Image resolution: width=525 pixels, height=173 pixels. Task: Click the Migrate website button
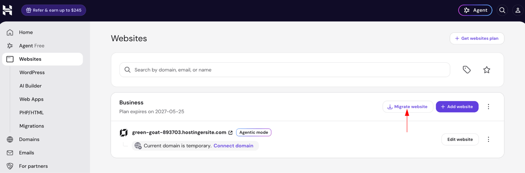[408, 107]
